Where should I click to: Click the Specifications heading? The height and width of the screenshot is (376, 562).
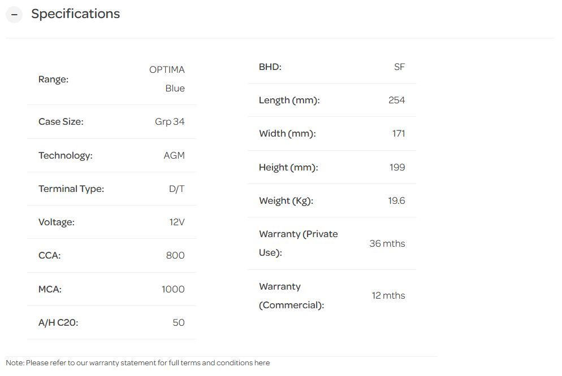pos(75,14)
